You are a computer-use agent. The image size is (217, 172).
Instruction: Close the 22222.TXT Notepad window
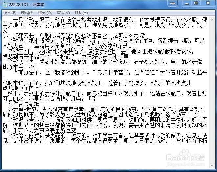coord(208,3)
